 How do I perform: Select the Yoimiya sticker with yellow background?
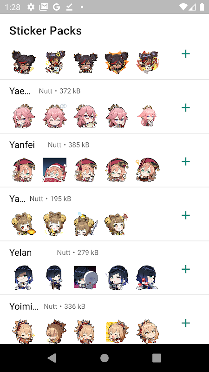point(117,332)
